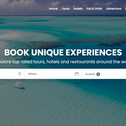
Task: Click the white boat in the hero image
Action: coord(18,85)
